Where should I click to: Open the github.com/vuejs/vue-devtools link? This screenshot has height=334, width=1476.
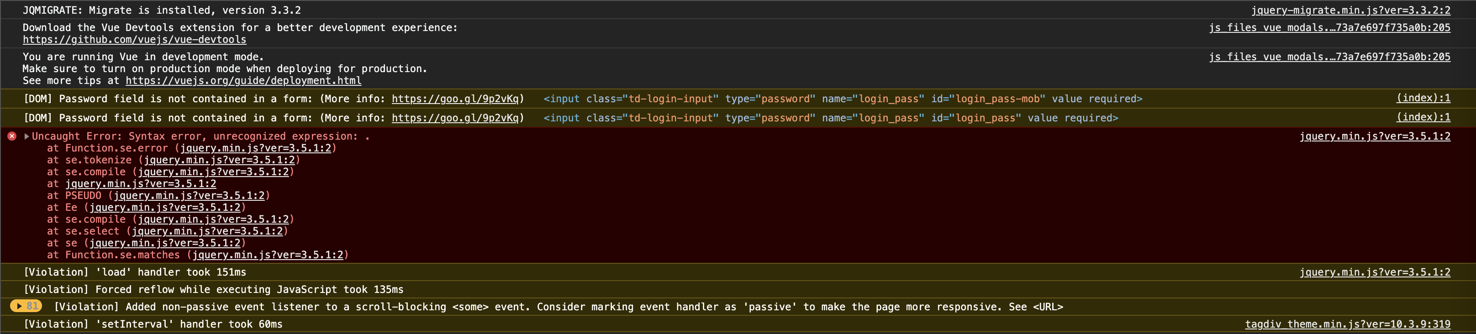coord(135,40)
